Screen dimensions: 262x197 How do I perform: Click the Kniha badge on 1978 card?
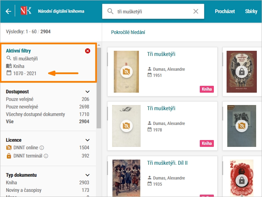[207, 143]
